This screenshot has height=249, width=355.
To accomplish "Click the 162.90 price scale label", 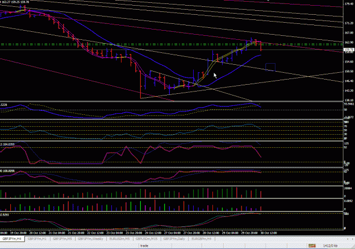I will (349, 43).
